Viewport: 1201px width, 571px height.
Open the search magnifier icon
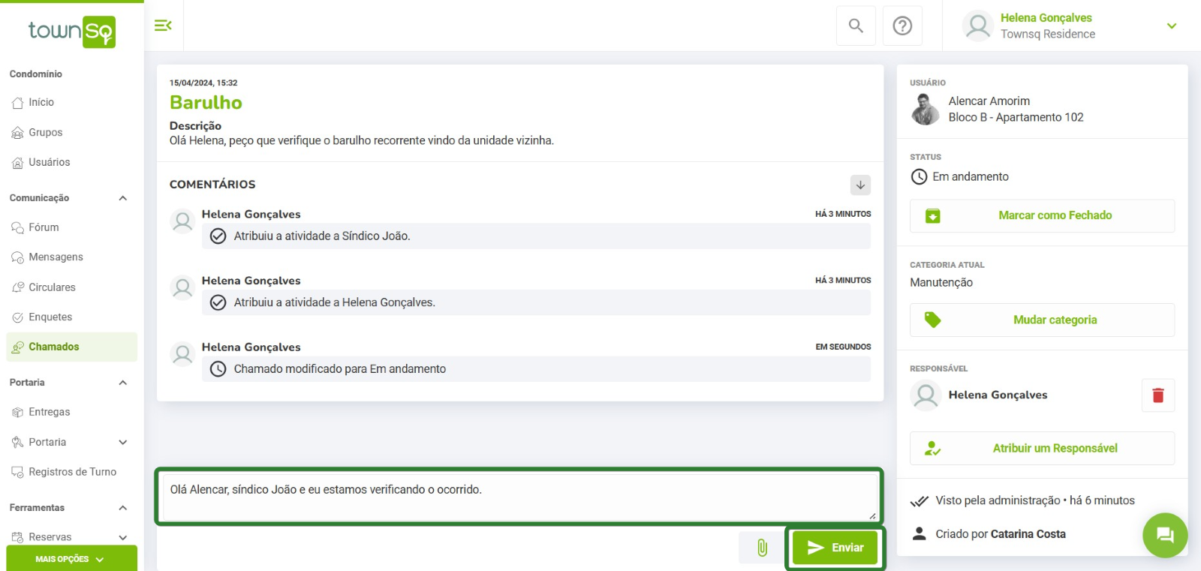pos(856,26)
